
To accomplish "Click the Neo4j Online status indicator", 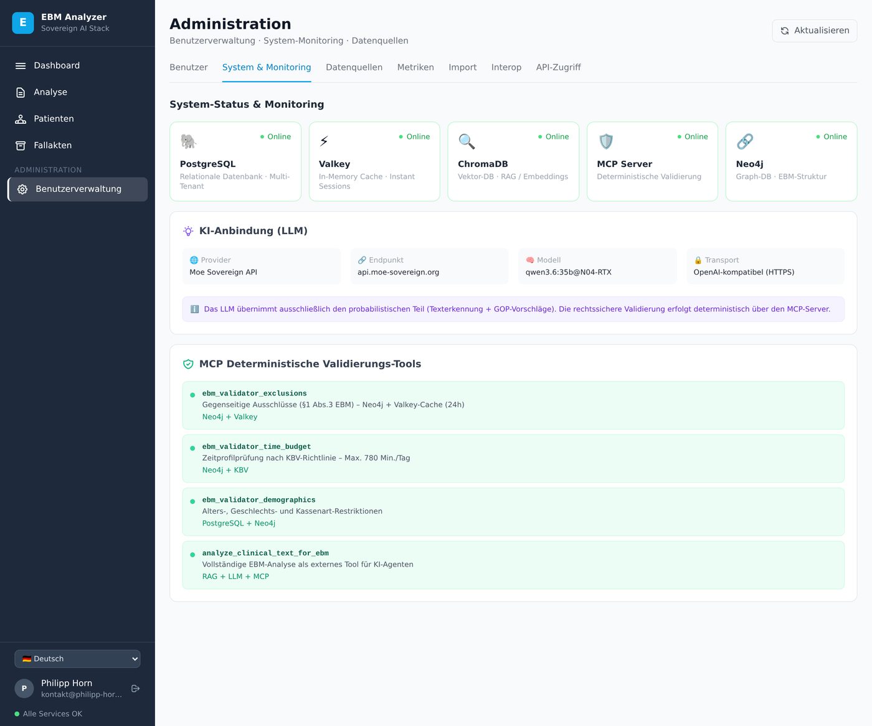I will [832, 137].
